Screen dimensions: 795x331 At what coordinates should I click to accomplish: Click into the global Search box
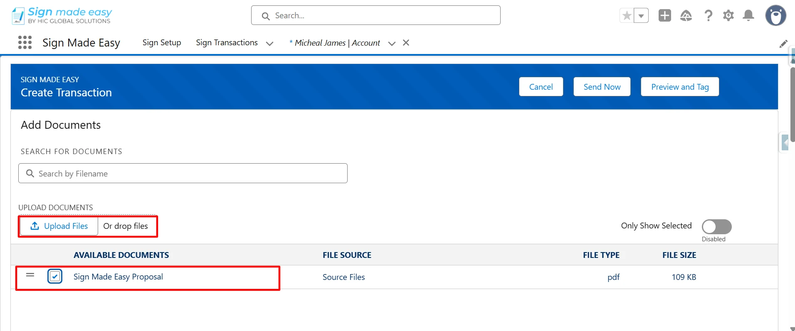point(376,15)
